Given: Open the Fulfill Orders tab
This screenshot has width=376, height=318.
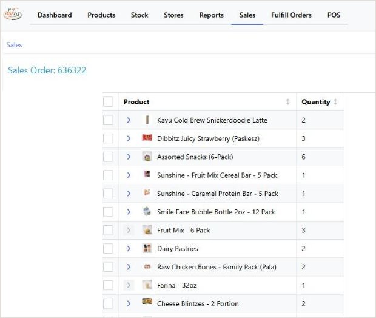Looking at the screenshot, I should point(291,15).
